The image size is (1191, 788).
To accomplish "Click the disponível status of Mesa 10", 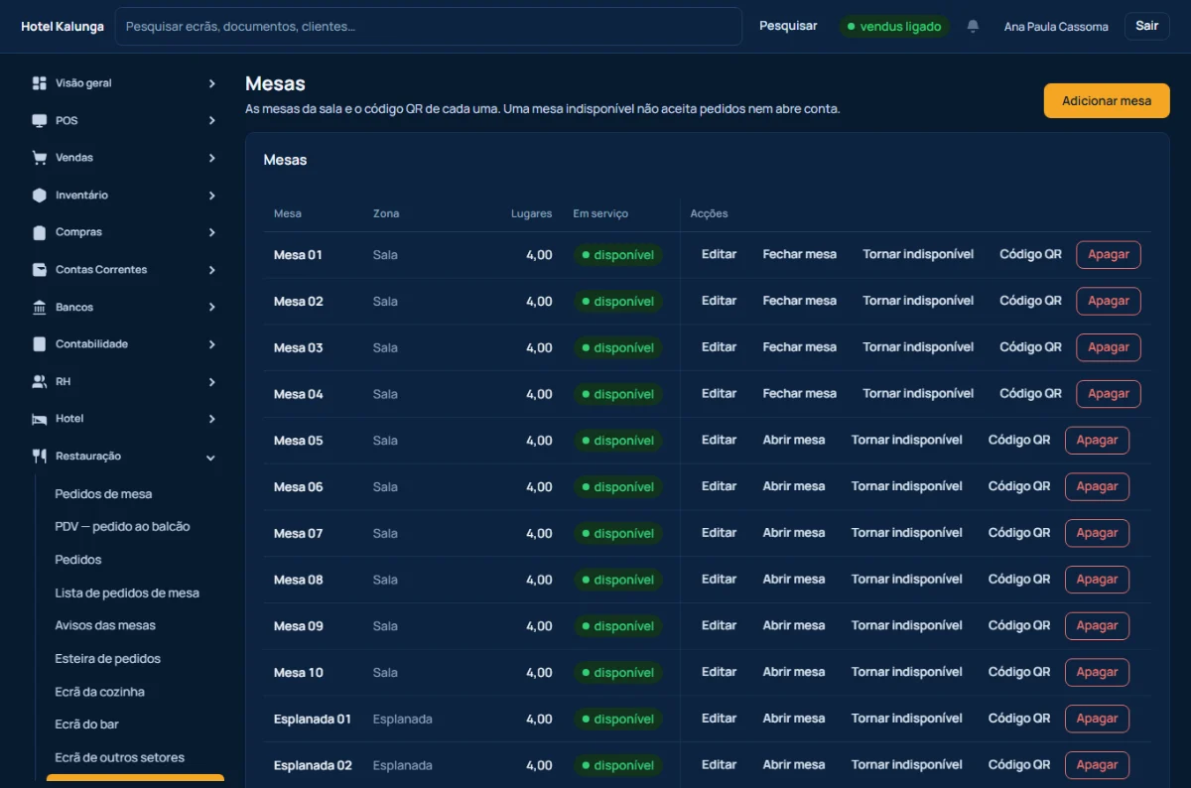I will point(618,673).
